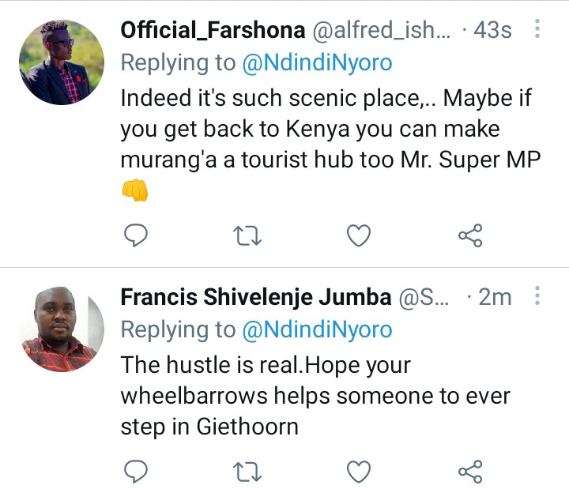This screenshot has height=489, width=569.
Task: Open the @alfred_ish... handle
Action: pyautogui.click(x=381, y=30)
